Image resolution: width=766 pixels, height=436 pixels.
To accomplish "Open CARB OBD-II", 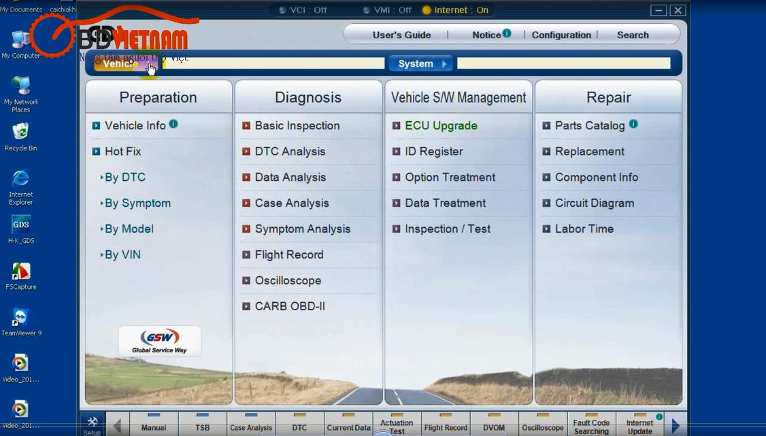I will coord(290,307).
